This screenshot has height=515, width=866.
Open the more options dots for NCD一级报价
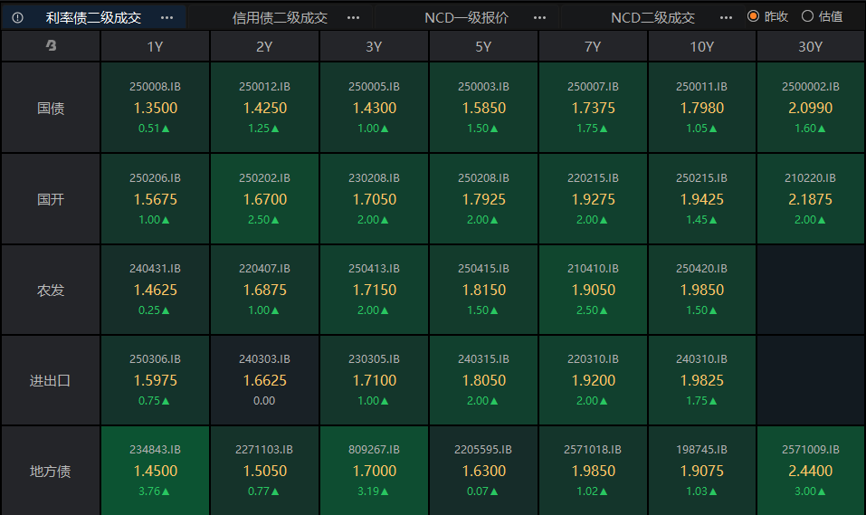(x=539, y=18)
